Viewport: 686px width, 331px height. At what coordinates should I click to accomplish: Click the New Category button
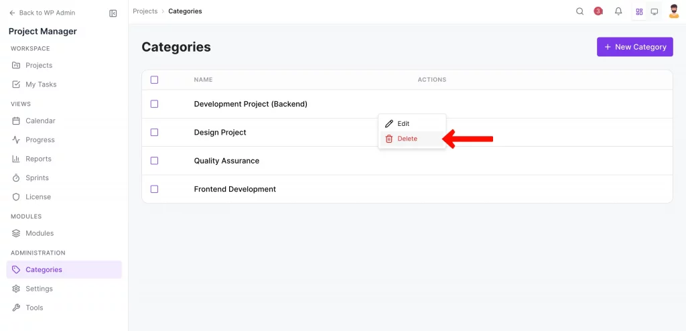634,47
